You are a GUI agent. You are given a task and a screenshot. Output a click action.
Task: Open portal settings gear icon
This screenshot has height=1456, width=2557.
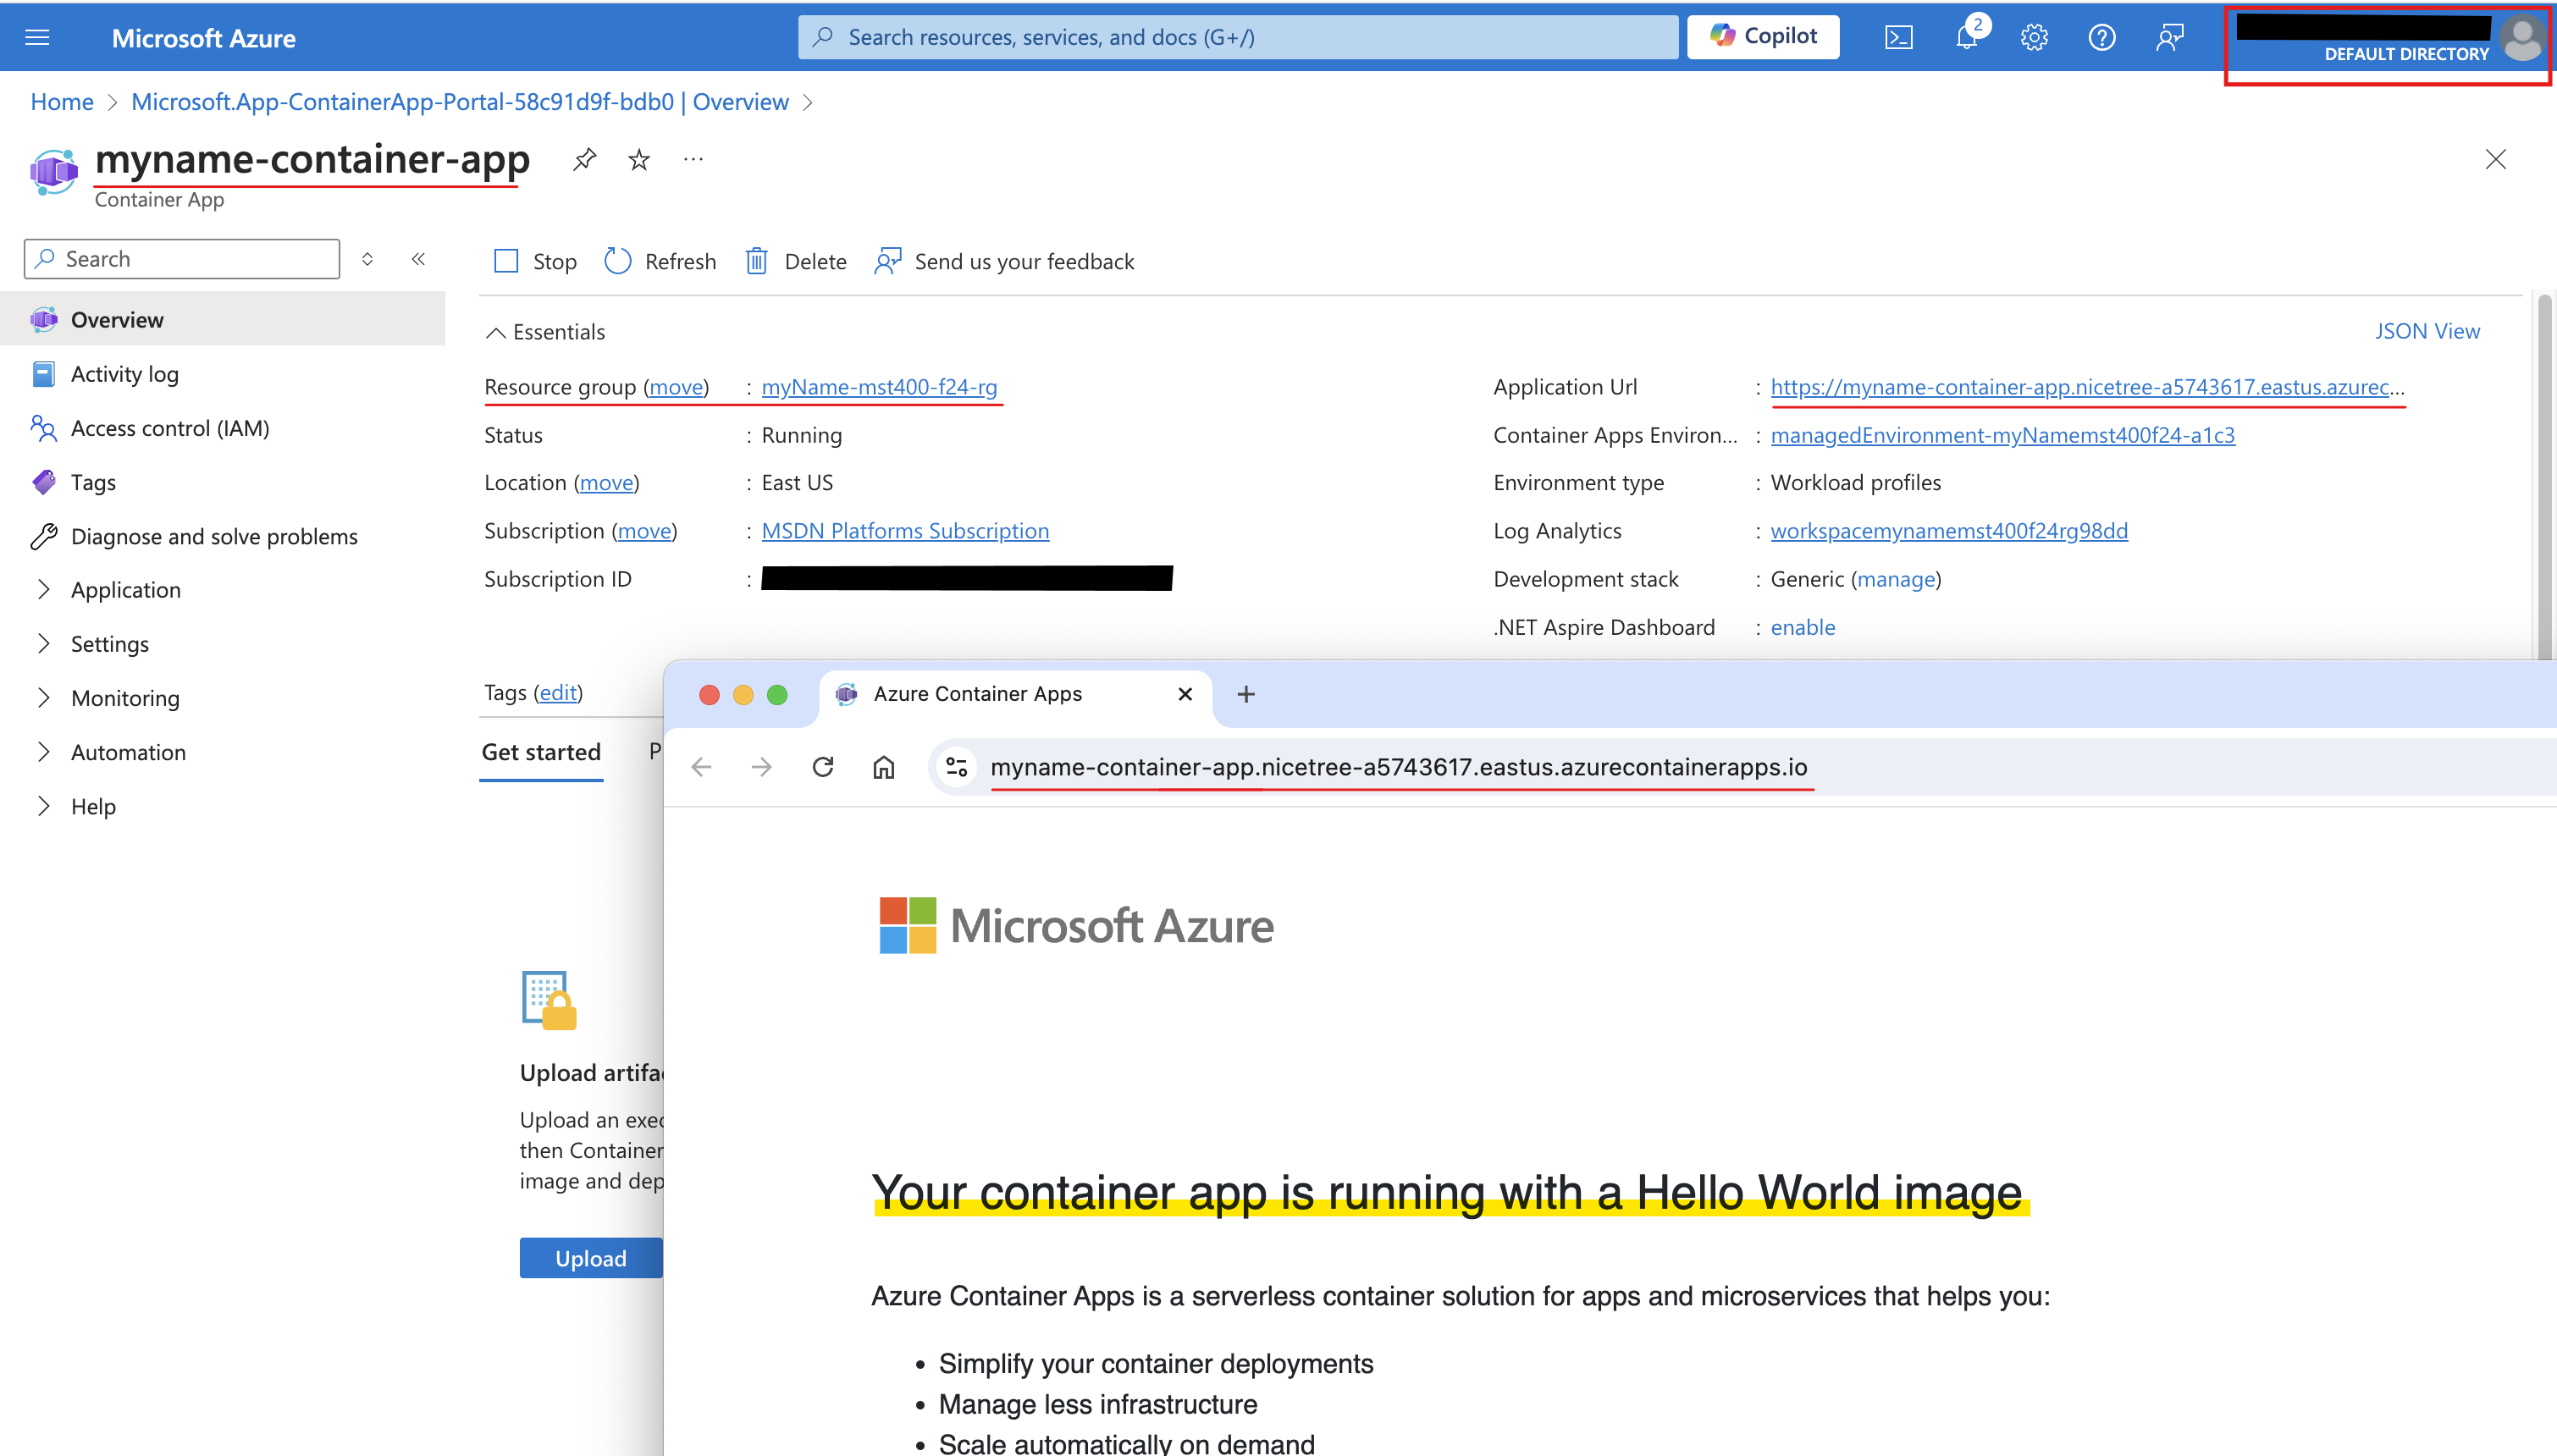click(x=2034, y=38)
